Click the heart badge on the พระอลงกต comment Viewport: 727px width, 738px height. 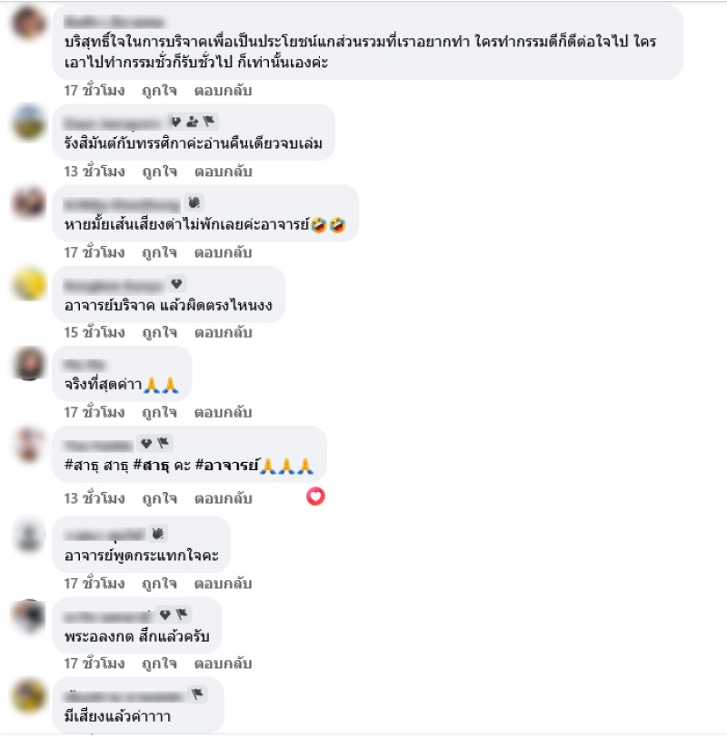pos(164,615)
